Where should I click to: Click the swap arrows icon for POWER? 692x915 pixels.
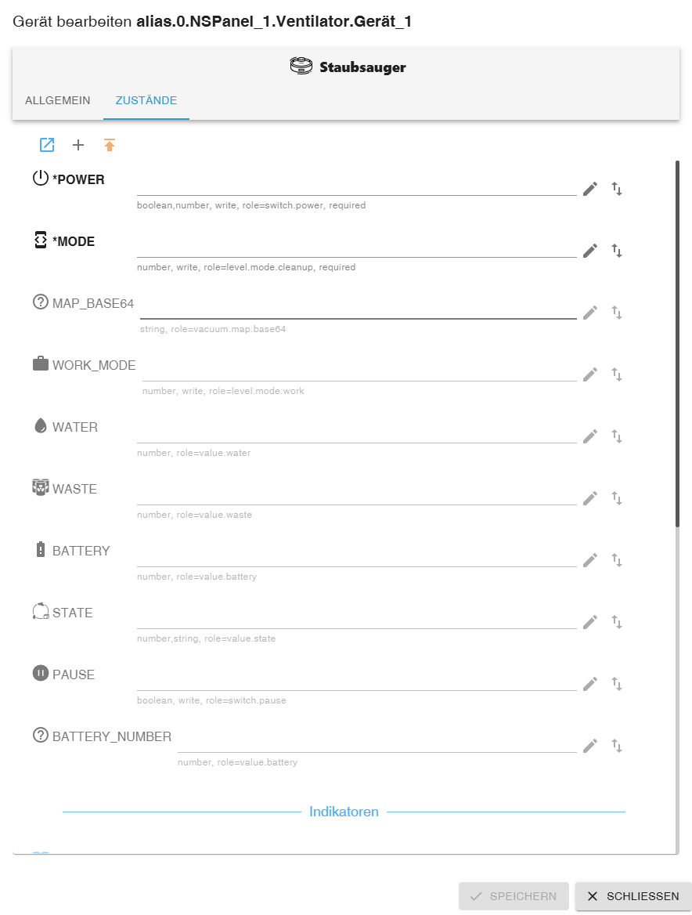617,189
